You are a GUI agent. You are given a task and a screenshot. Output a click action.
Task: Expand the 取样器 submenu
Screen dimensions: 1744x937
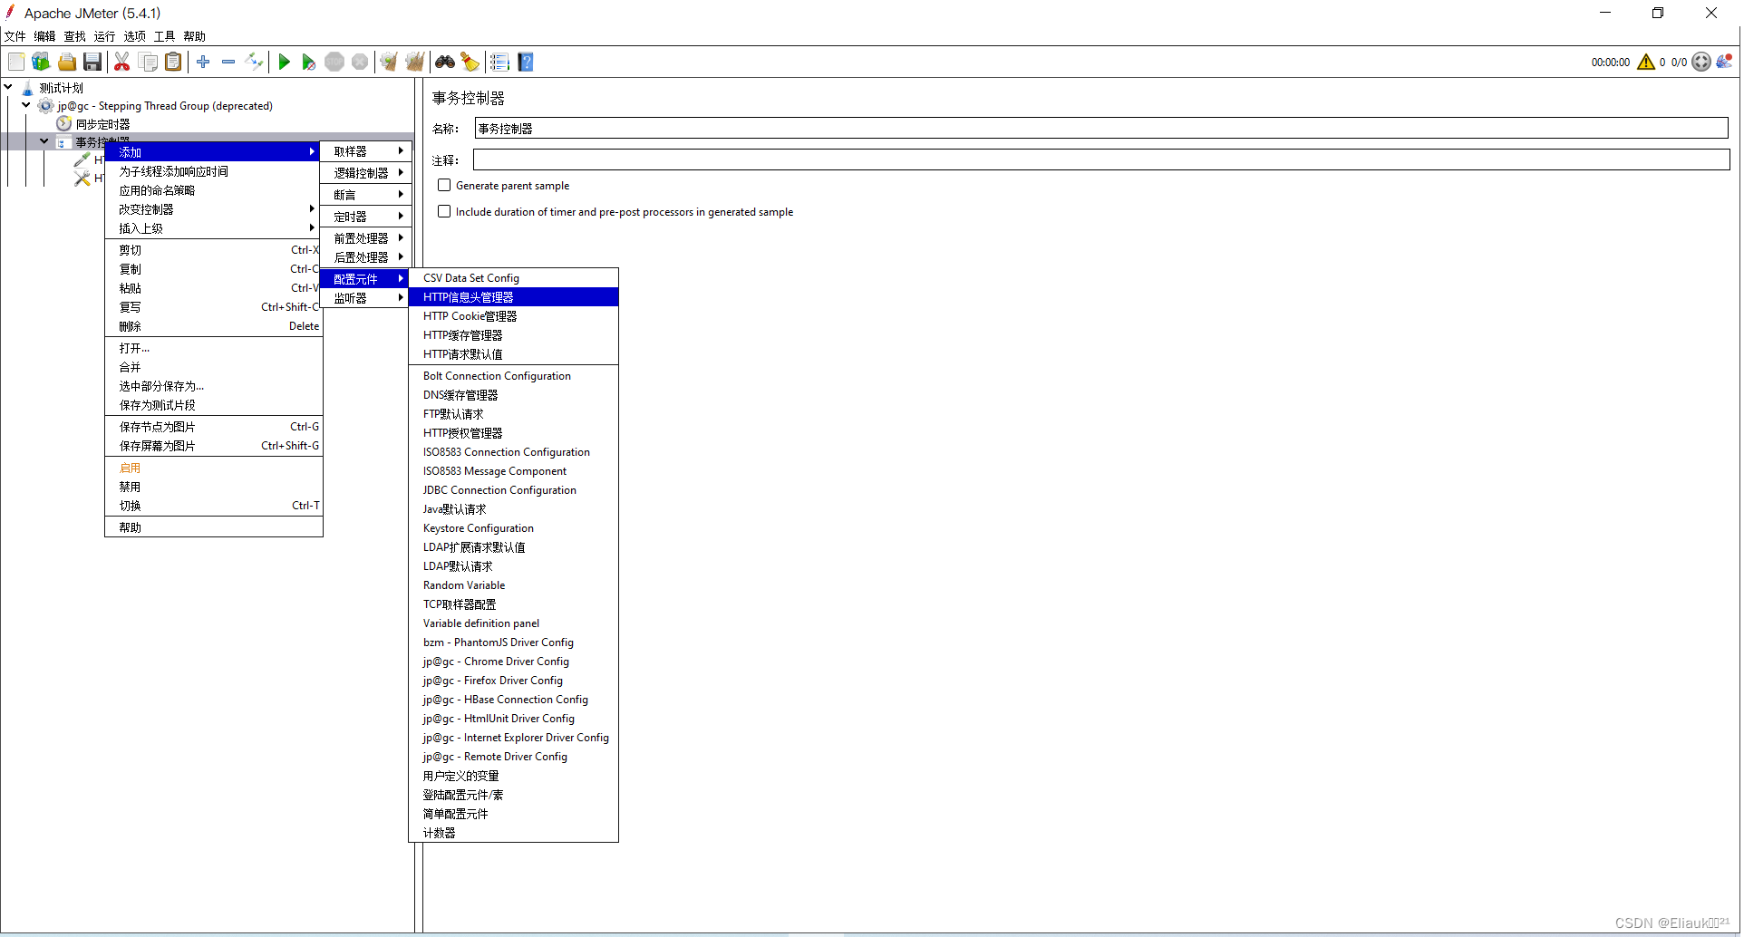click(x=365, y=151)
